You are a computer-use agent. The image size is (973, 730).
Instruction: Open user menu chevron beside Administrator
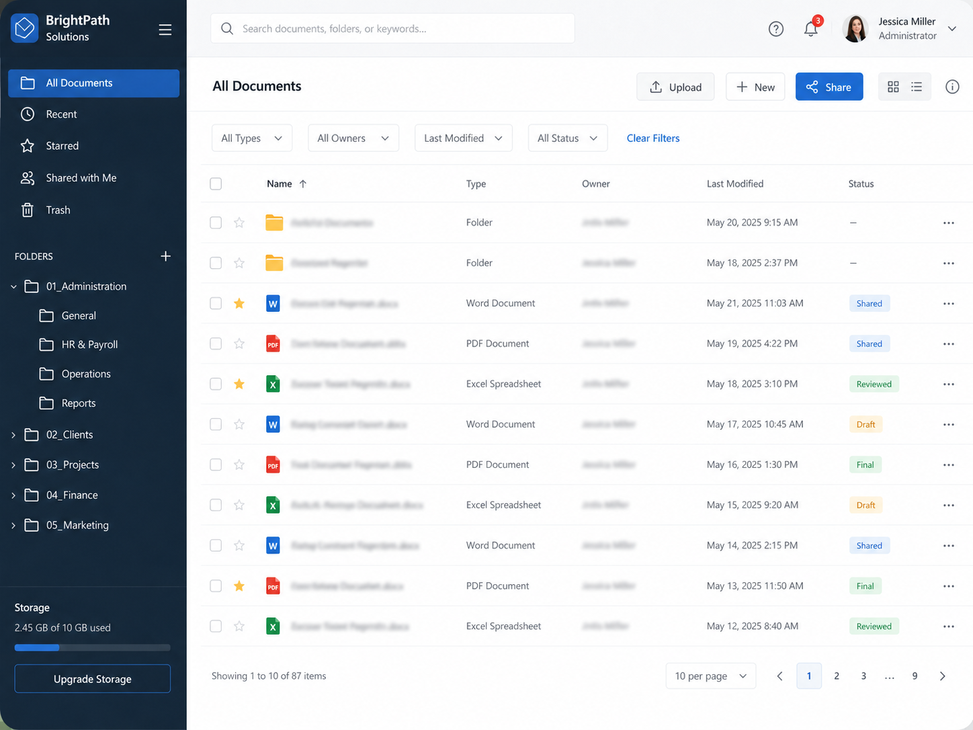point(952,28)
